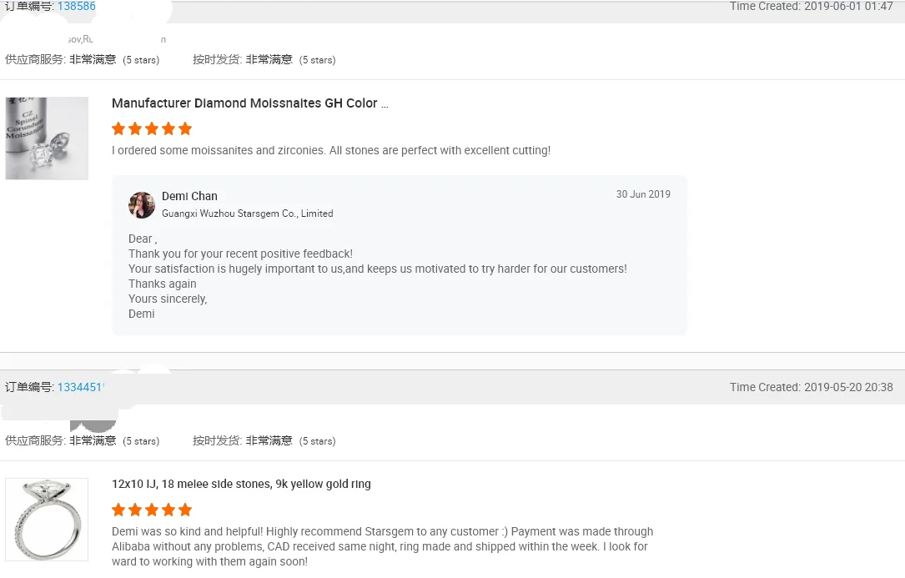Click first star of the gold ring review rating
905x578 pixels.
[x=118, y=510]
